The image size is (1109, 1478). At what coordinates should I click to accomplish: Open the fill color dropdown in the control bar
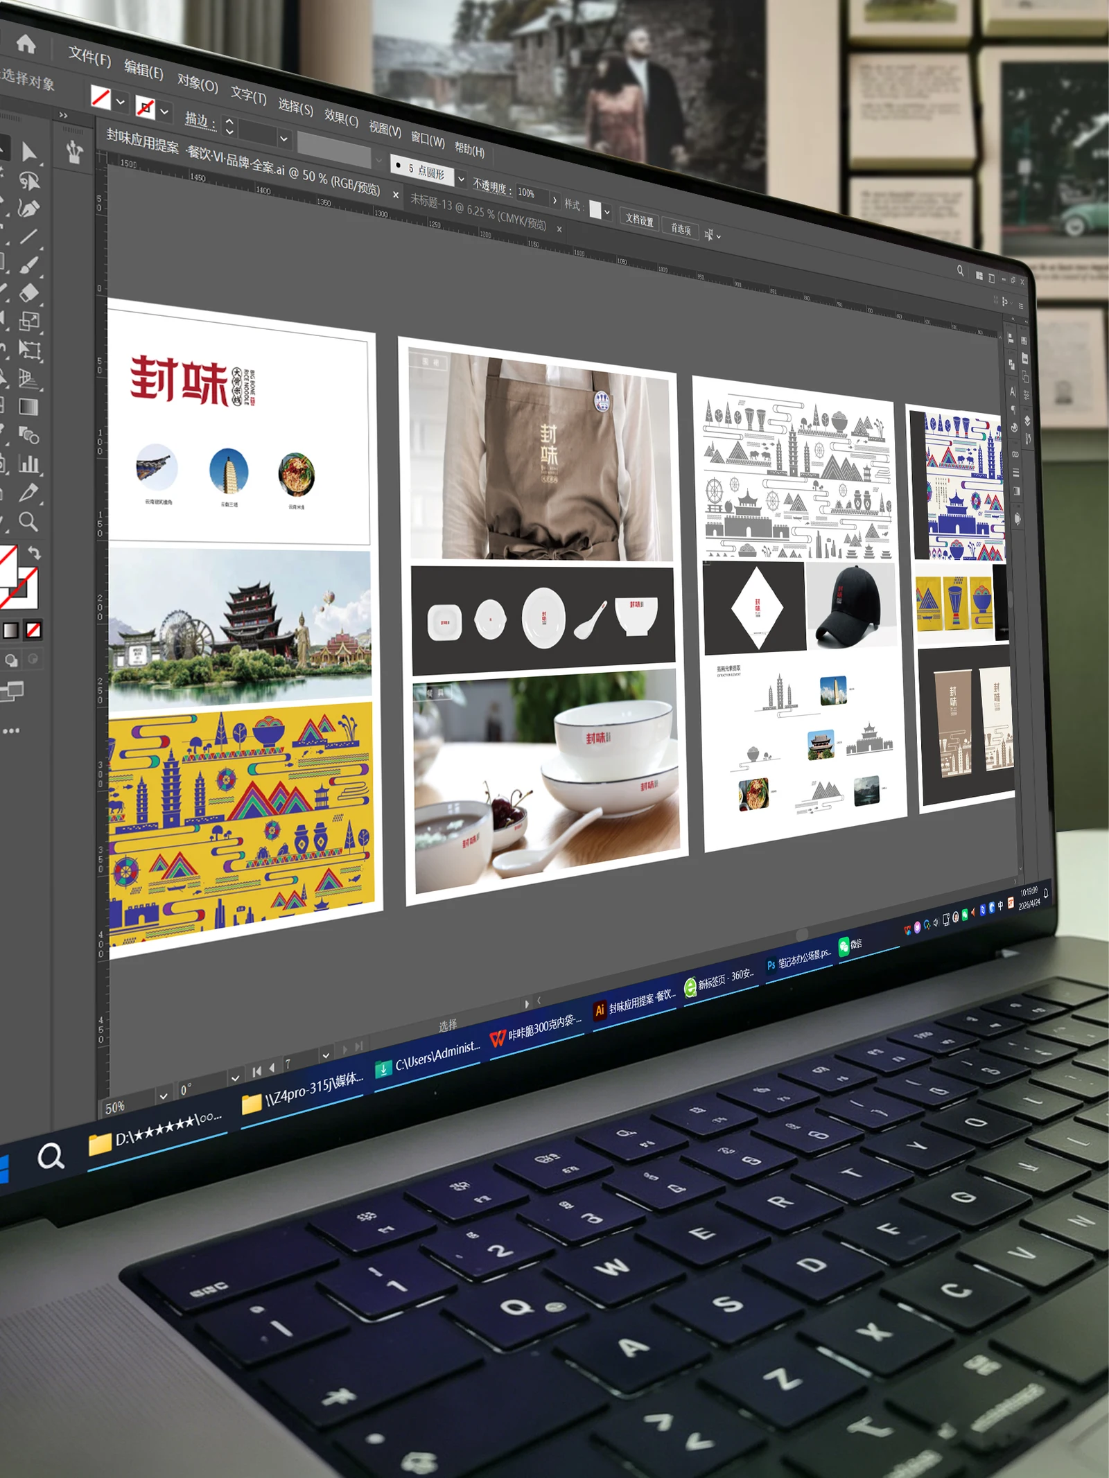click(x=121, y=102)
